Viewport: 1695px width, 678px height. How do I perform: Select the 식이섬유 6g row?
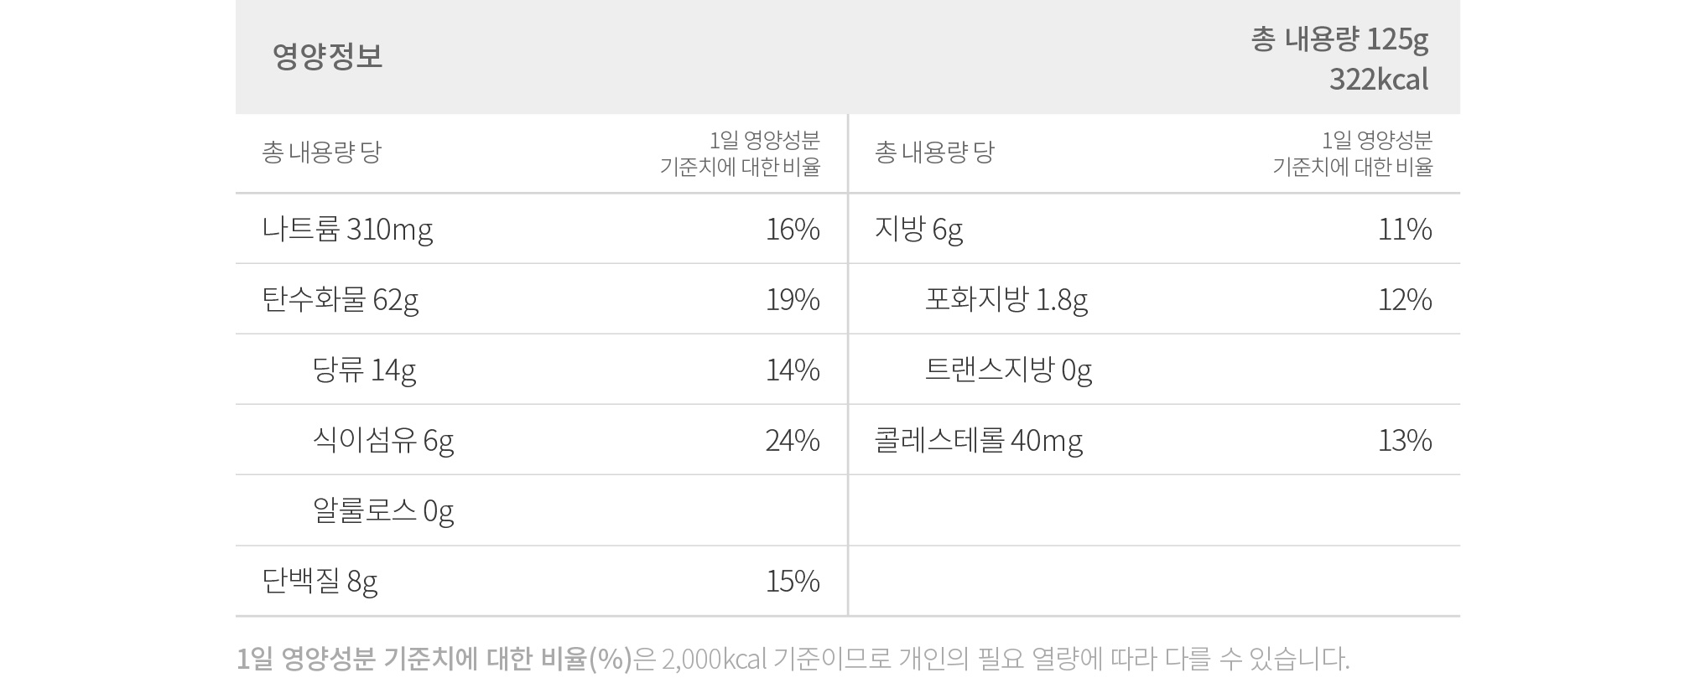[540, 440]
